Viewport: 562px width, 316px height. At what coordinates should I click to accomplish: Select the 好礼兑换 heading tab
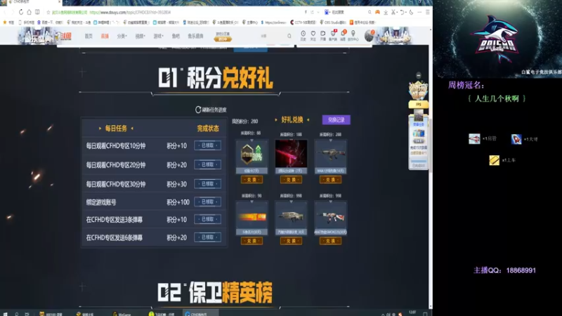(x=292, y=119)
